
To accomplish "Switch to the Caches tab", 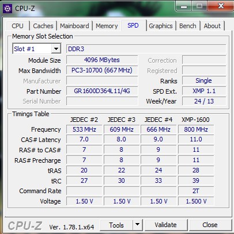I will 43,26.
